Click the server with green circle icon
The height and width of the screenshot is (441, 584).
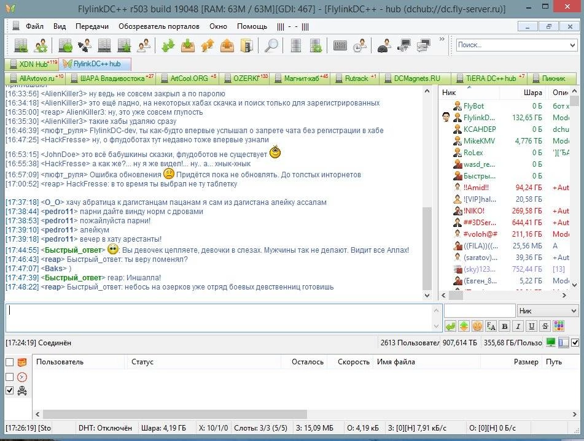tap(65, 45)
